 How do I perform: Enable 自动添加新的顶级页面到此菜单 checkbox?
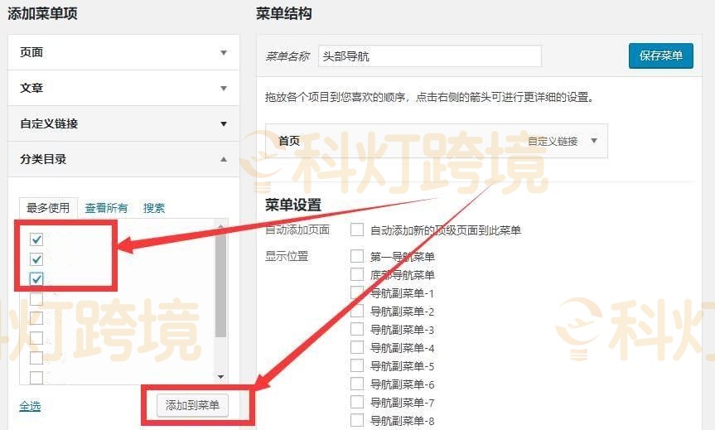point(357,229)
